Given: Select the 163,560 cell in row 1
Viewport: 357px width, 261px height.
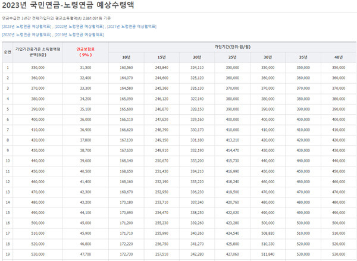Looking at the screenshot, I should coord(126,68).
